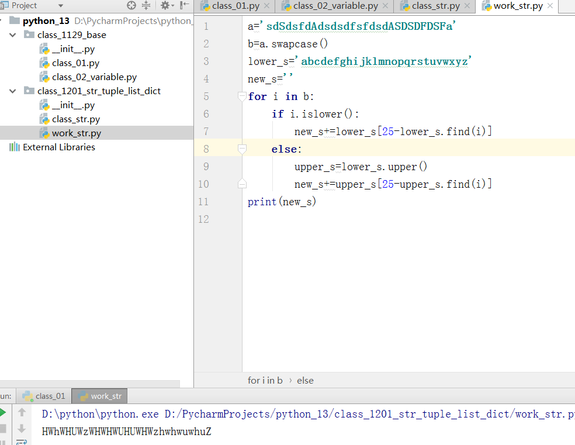Switch to the class_01 run tab
575x445 pixels.
pyautogui.click(x=44, y=396)
